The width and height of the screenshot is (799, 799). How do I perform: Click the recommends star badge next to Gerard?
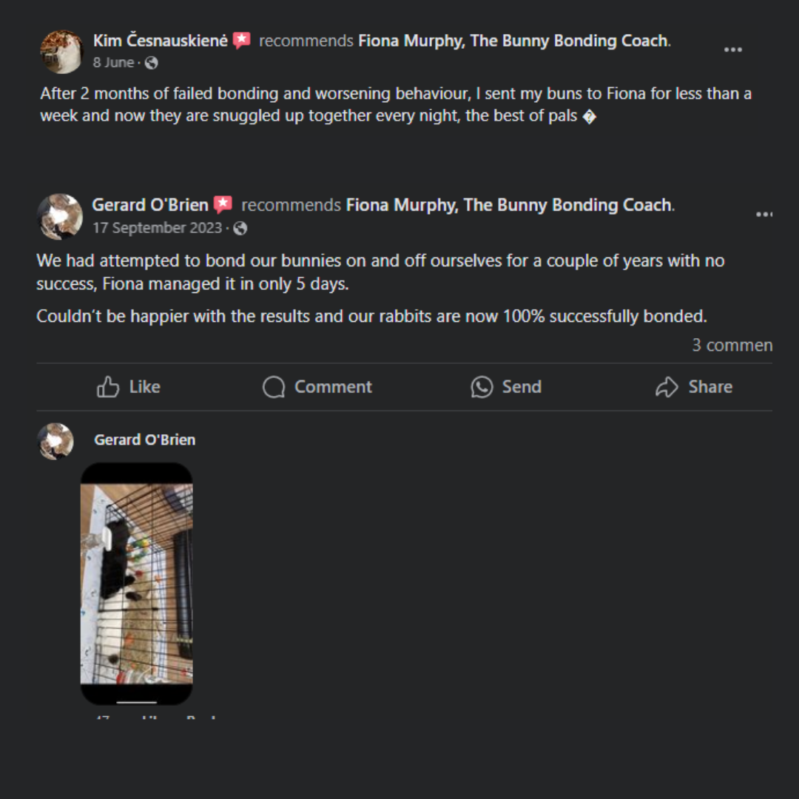223,205
